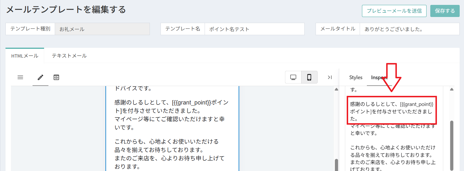Click the inspector scrollbar thumb
This screenshot has height=171, width=464.
pyautogui.click(x=452, y=145)
